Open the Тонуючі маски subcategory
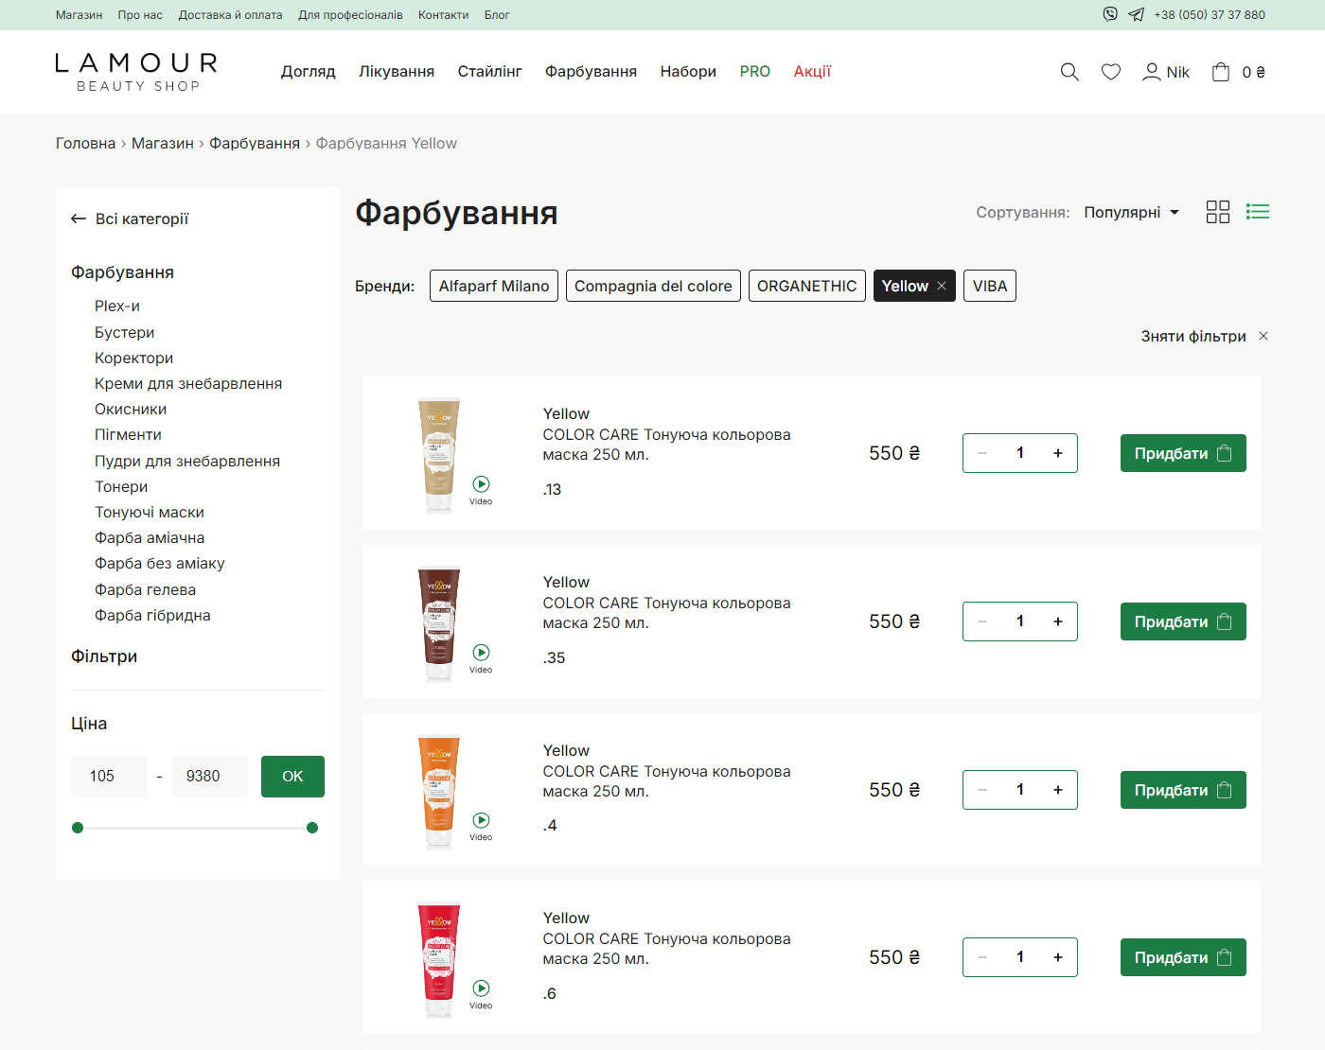 click(x=150, y=513)
